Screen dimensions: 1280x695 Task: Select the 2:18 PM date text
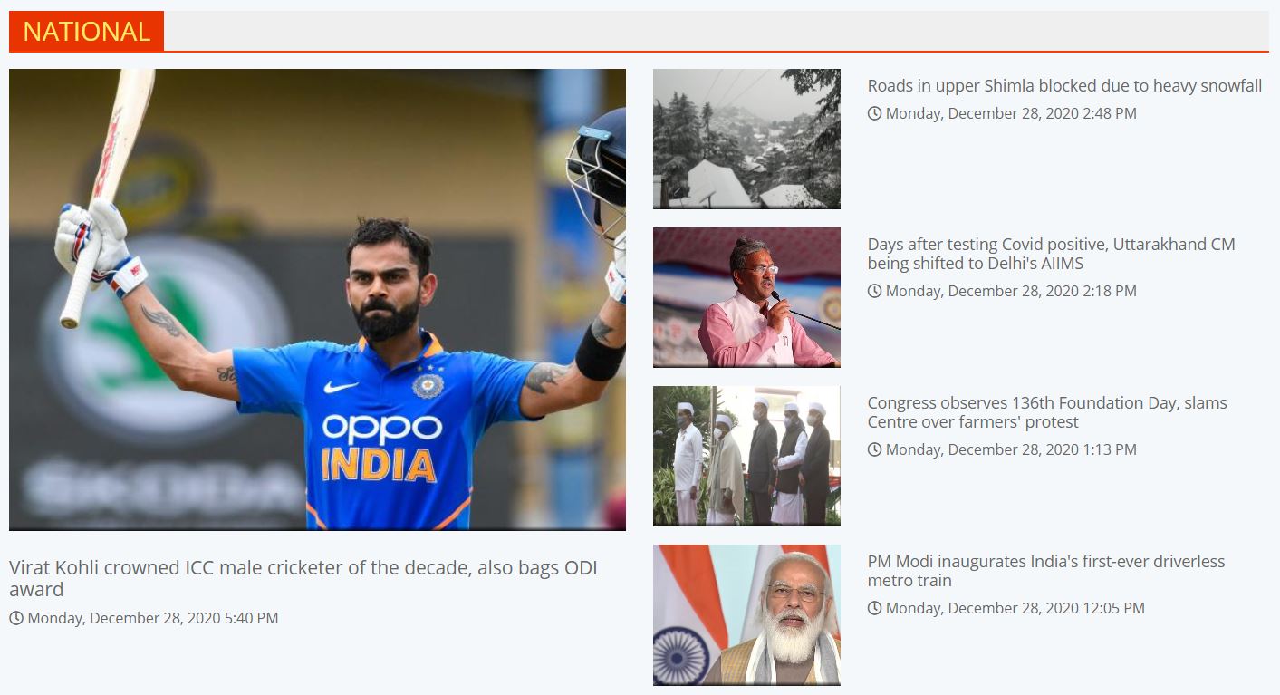pyautogui.click(x=1011, y=291)
